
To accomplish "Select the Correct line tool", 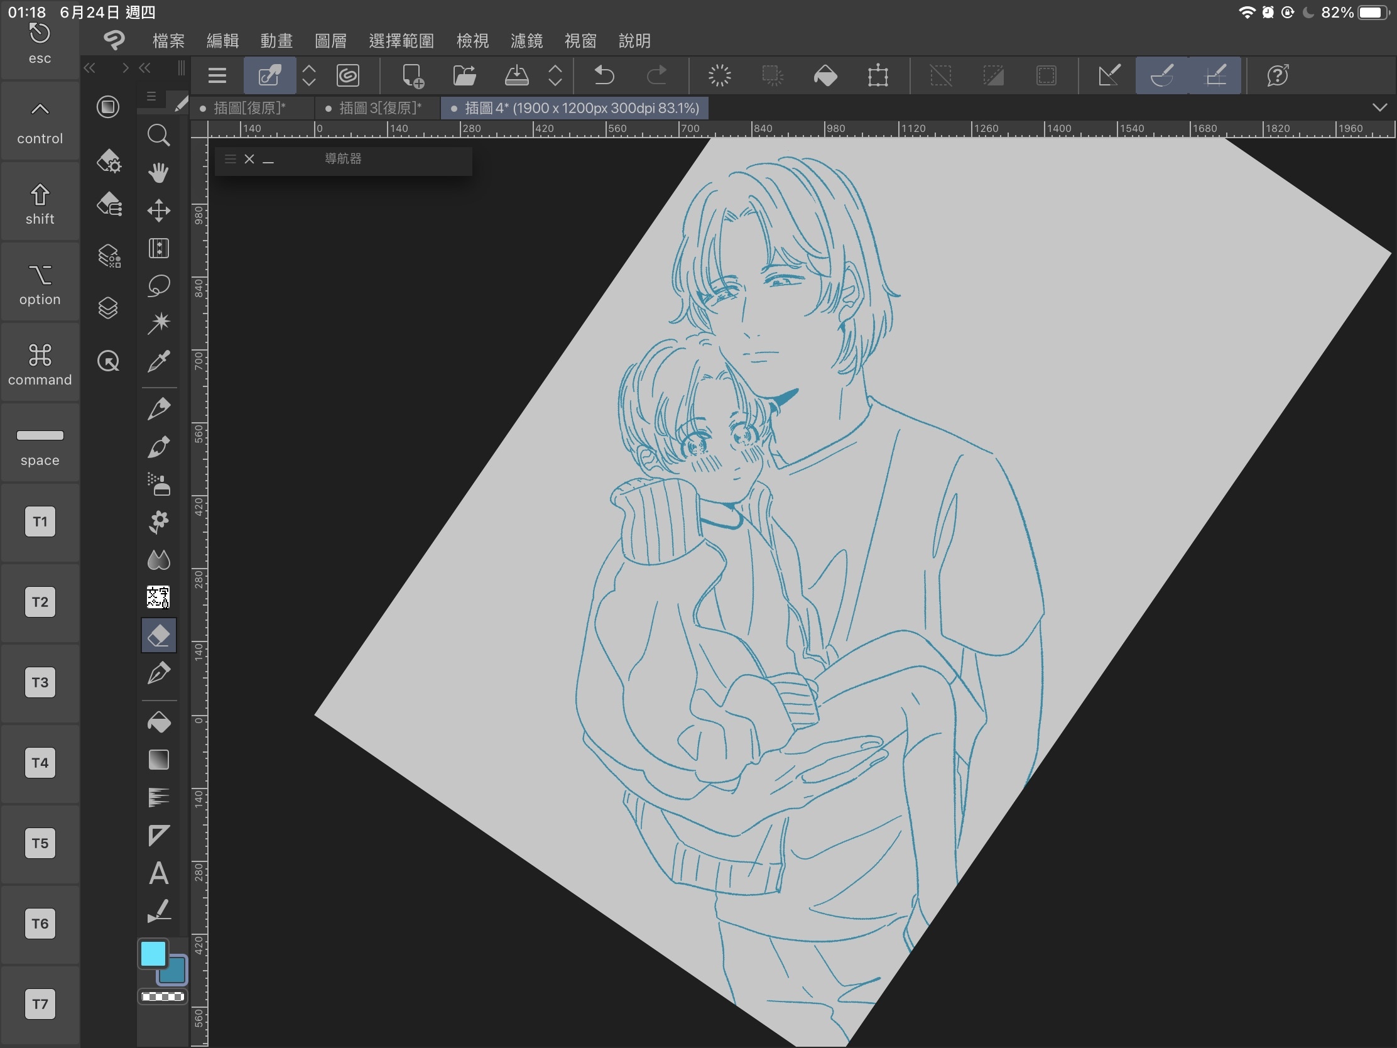I will (x=158, y=911).
